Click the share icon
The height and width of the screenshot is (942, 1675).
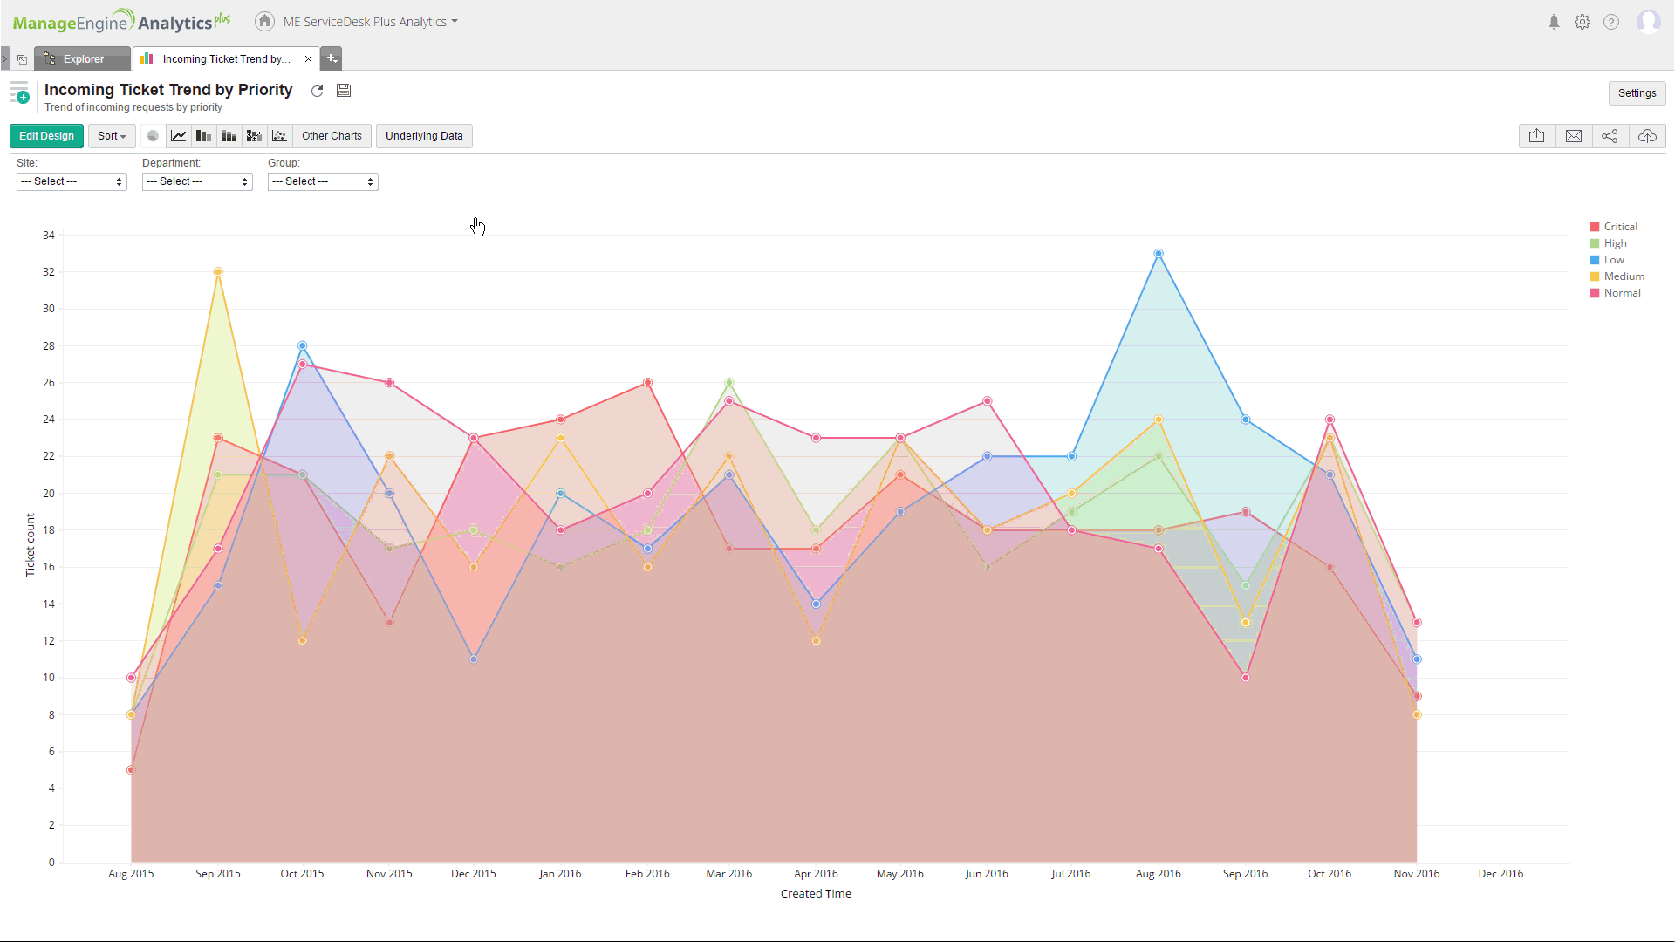tap(1610, 136)
